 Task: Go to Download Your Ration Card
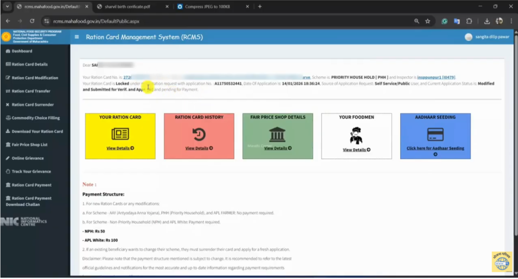point(37,131)
